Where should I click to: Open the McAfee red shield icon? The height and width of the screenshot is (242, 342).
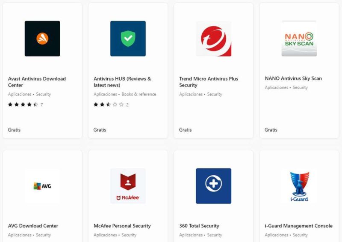coord(128,186)
